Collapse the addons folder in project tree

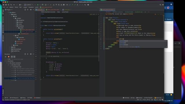coord(8,12)
